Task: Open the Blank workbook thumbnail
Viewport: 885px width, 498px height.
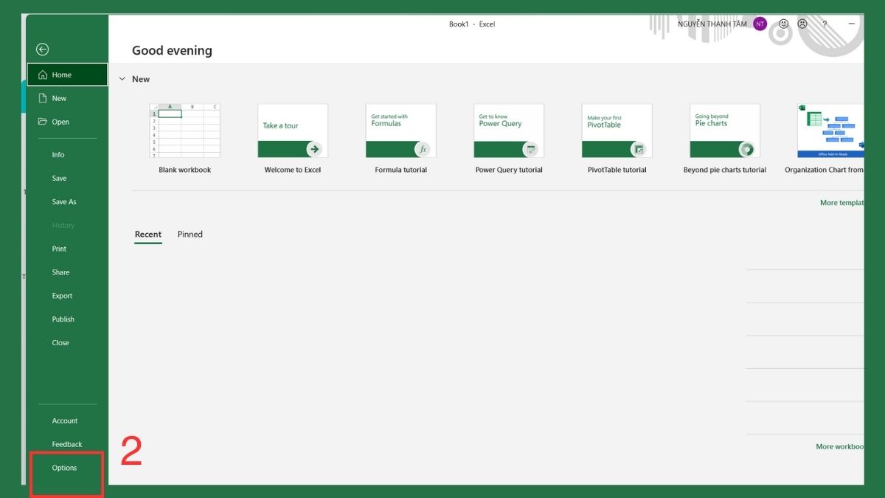Action: (x=184, y=131)
